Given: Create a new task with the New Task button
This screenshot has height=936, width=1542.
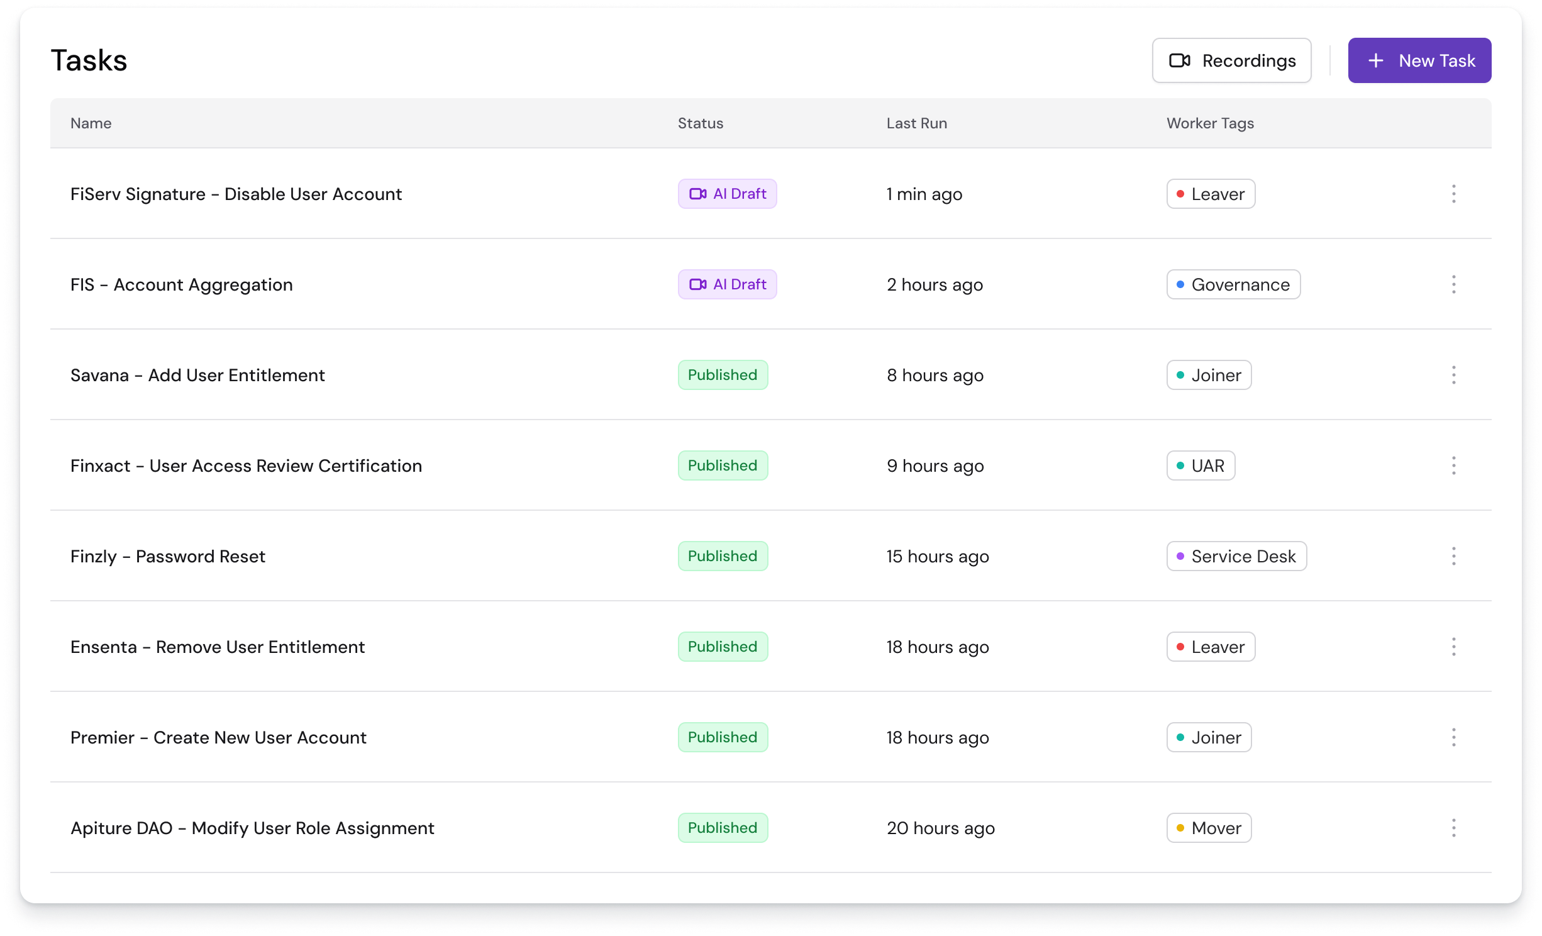Looking at the screenshot, I should [1420, 60].
